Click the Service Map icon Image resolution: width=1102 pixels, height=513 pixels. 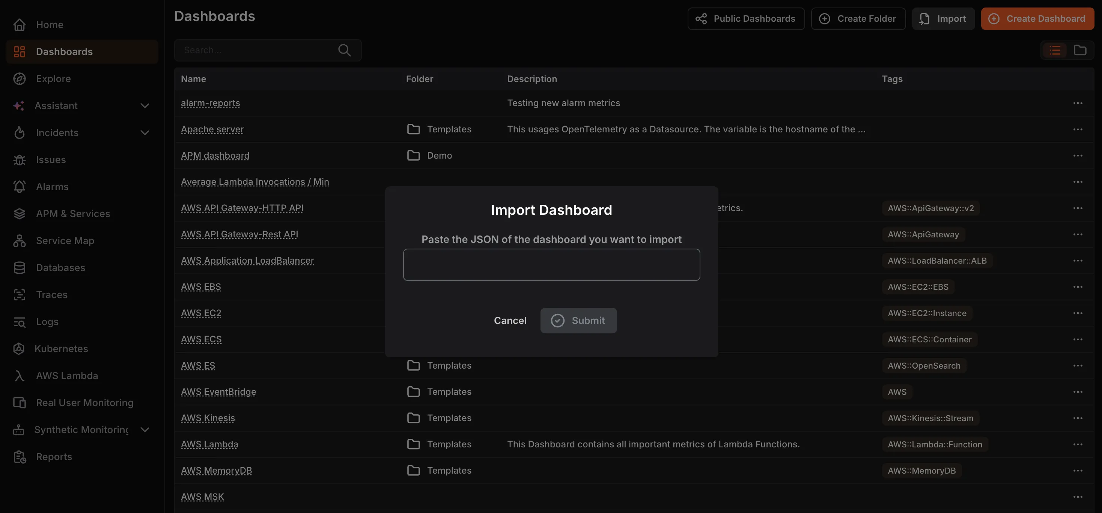19,241
